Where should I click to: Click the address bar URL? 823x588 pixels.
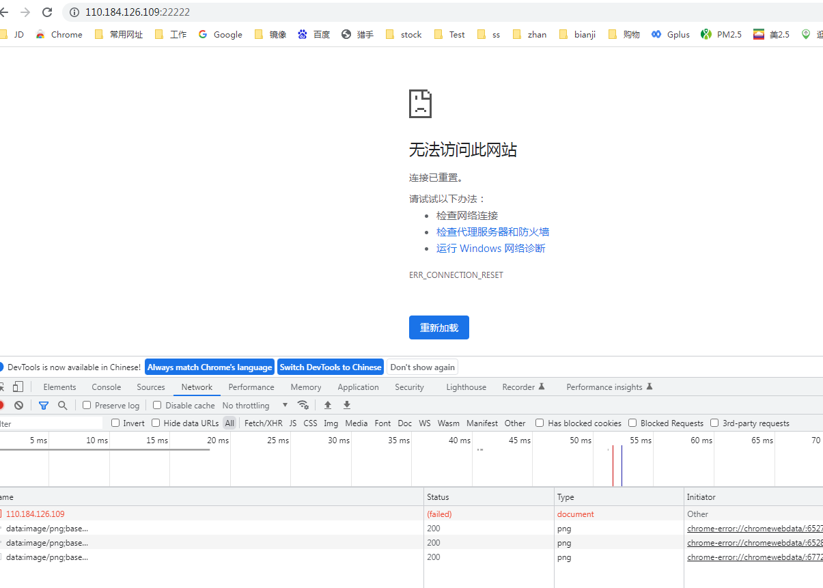tap(137, 12)
